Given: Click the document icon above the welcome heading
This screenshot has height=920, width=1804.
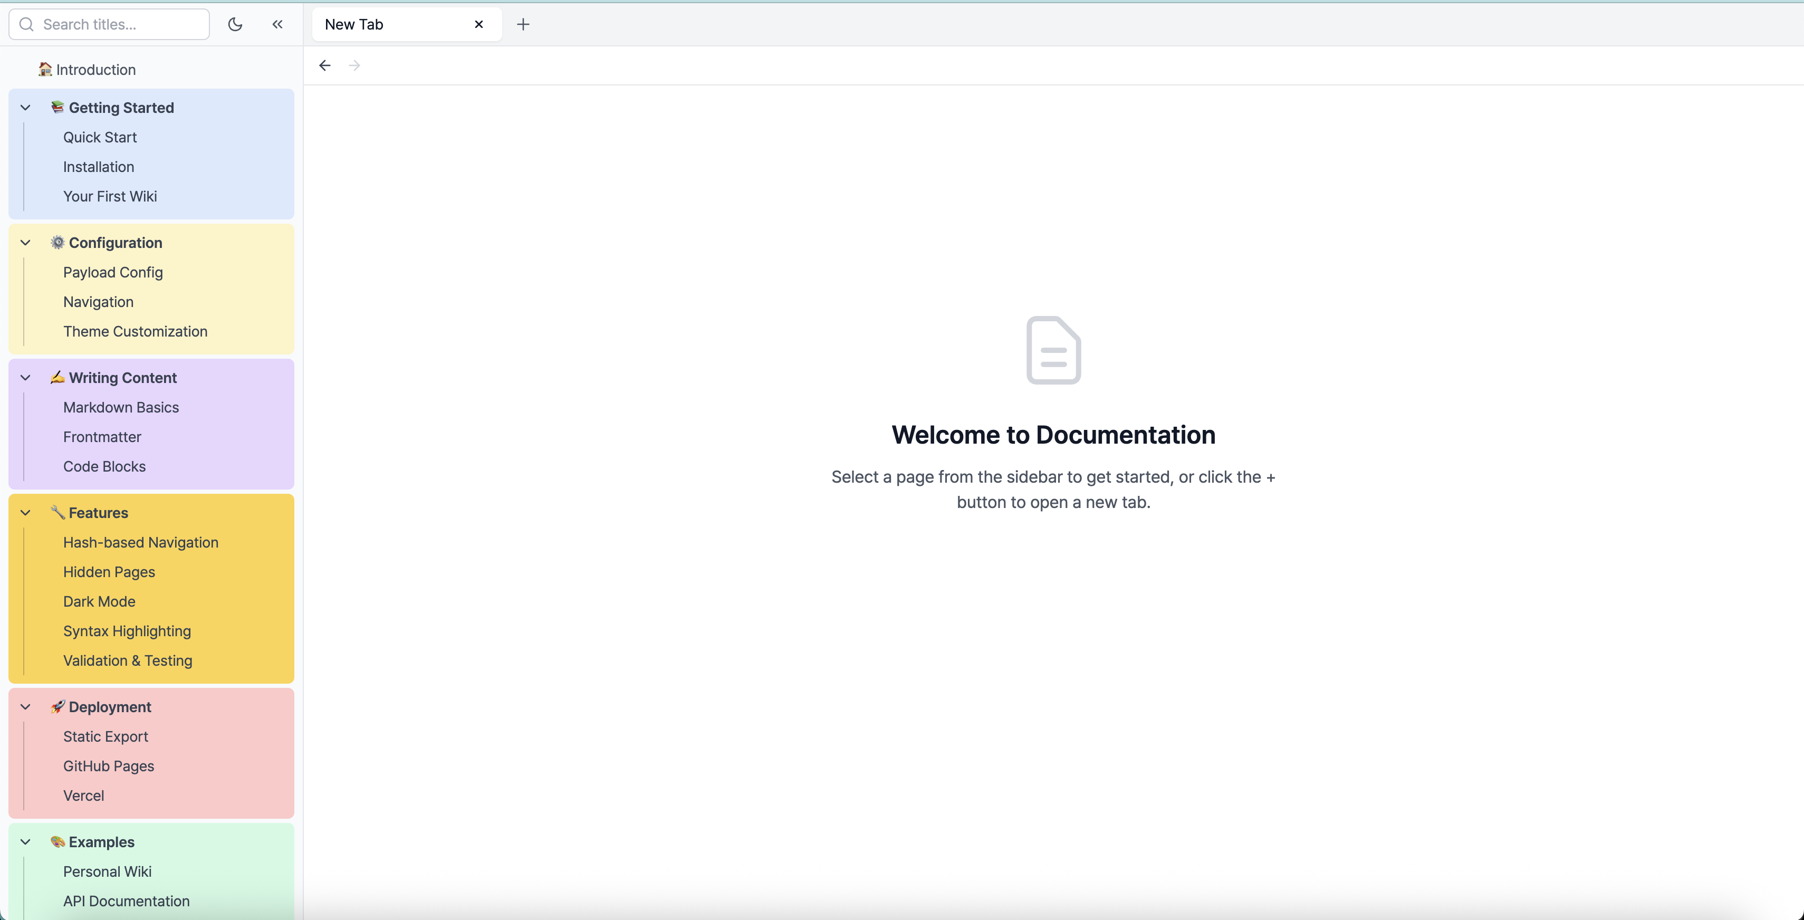Looking at the screenshot, I should click(1053, 350).
